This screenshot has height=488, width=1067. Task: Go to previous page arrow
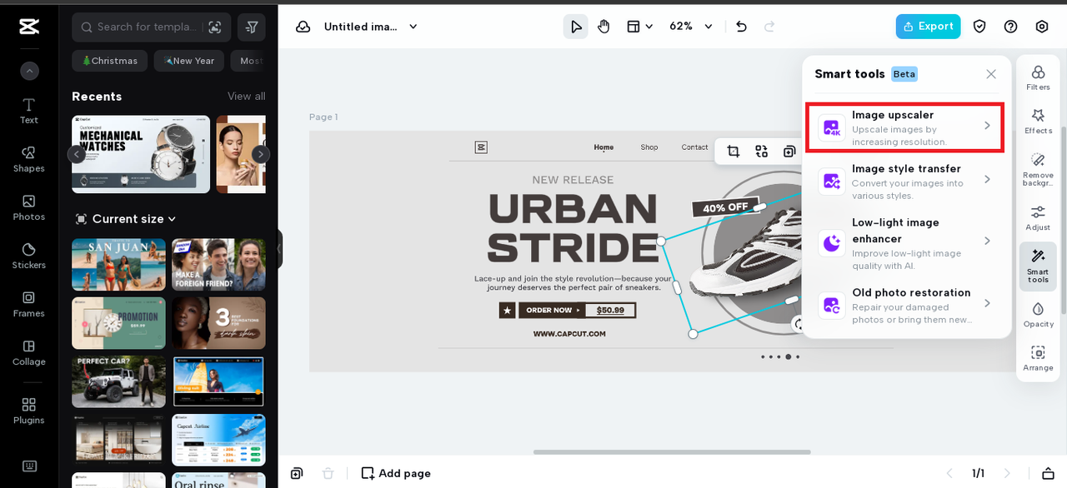click(x=949, y=473)
